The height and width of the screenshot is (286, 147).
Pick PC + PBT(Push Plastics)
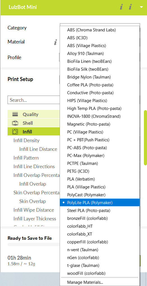[x=100, y=140]
